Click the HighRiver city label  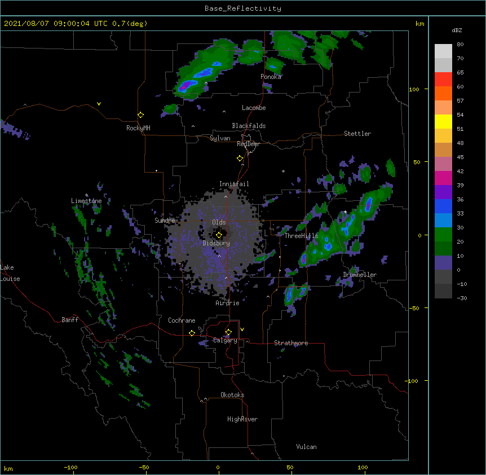[242, 419]
